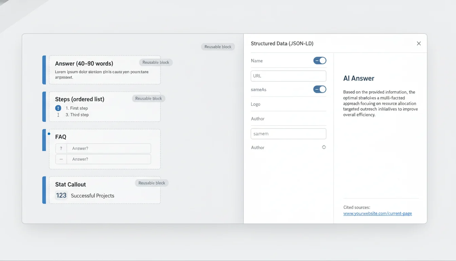Viewport: 456px width, 261px height.
Task: Click the second FAQ Answer? field
Action: point(109,159)
